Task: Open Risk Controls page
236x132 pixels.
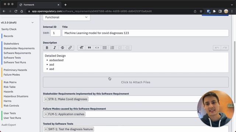Action: click(11, 106)
